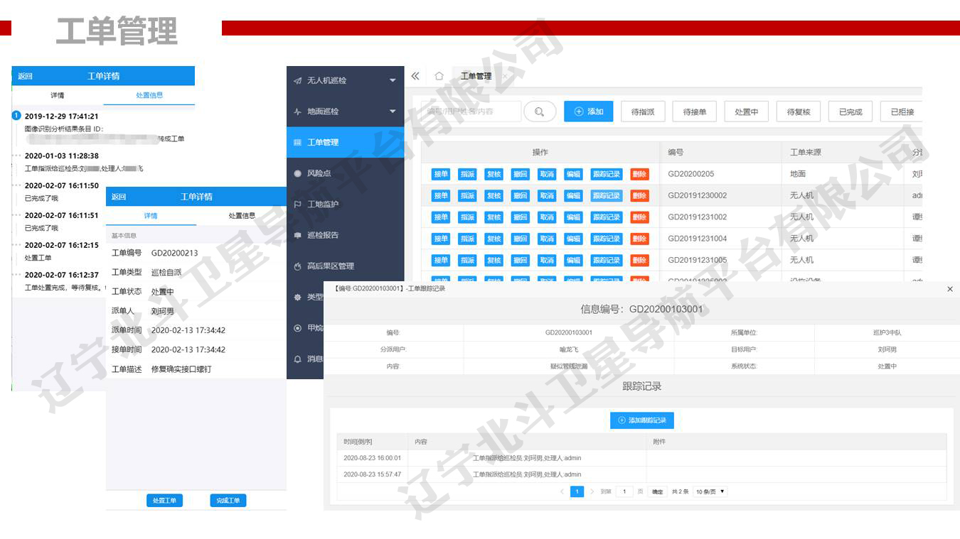Click the 高后果区管理 sidebar flame icon

[x=297, y=266]
